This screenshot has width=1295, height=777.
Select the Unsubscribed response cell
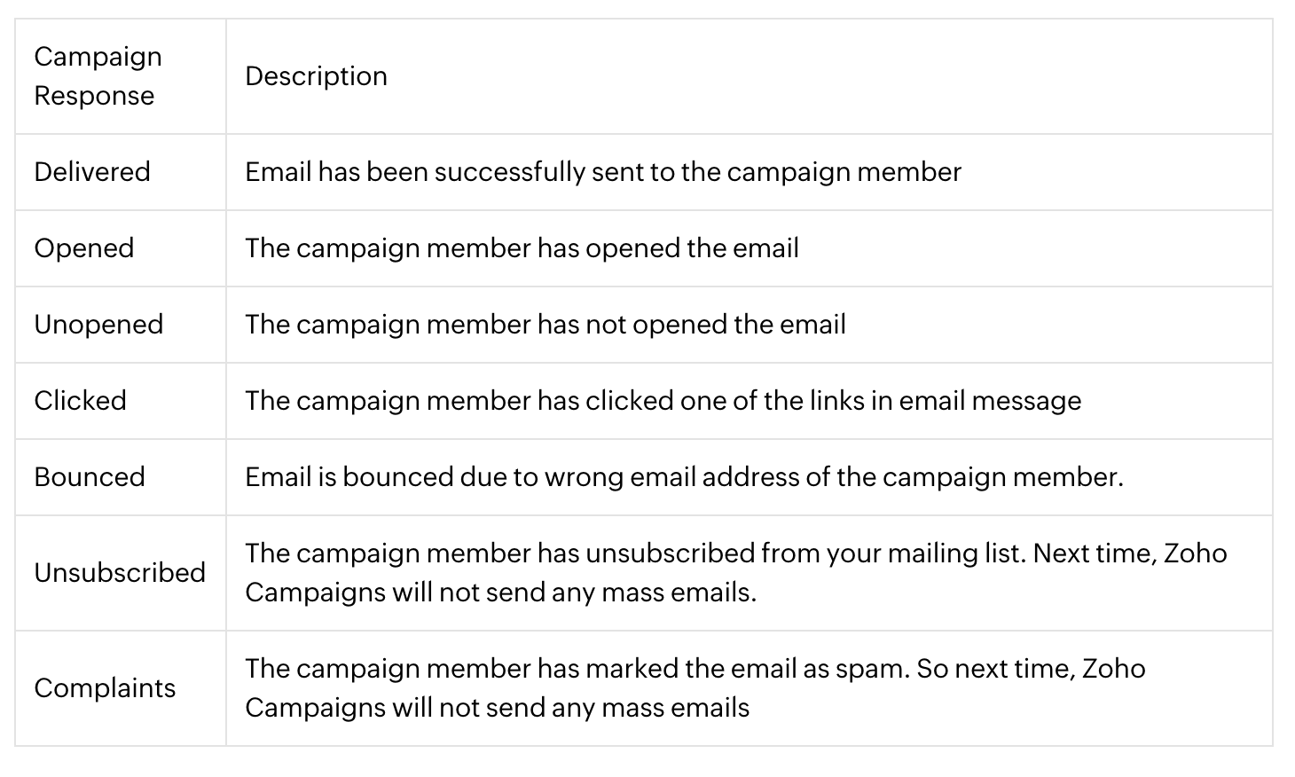120,573
